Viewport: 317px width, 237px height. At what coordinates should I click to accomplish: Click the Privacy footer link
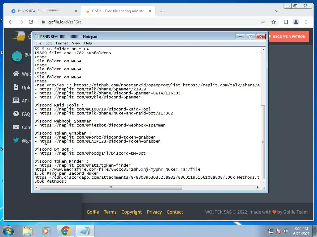coord(154,212)
